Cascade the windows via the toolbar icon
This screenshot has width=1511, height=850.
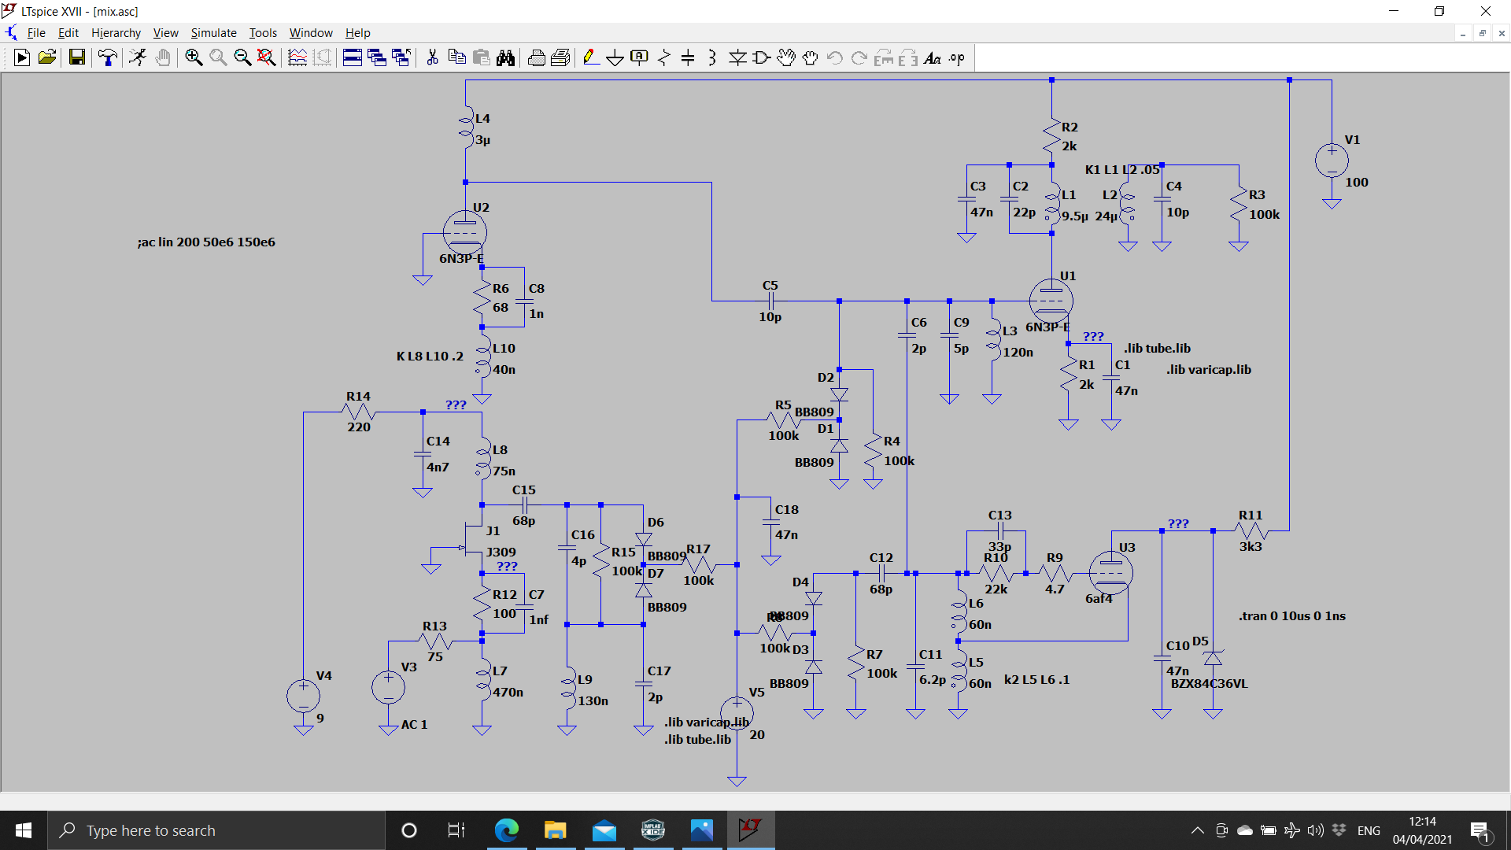click(377, 57)
